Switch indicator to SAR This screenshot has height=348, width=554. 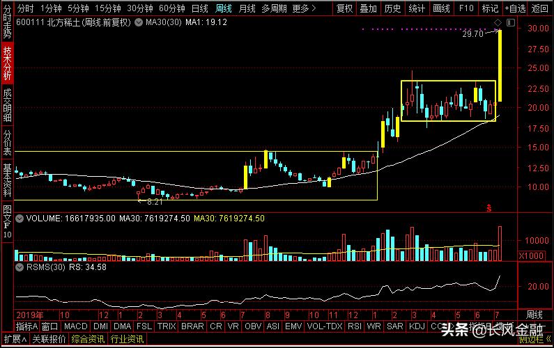395,326
